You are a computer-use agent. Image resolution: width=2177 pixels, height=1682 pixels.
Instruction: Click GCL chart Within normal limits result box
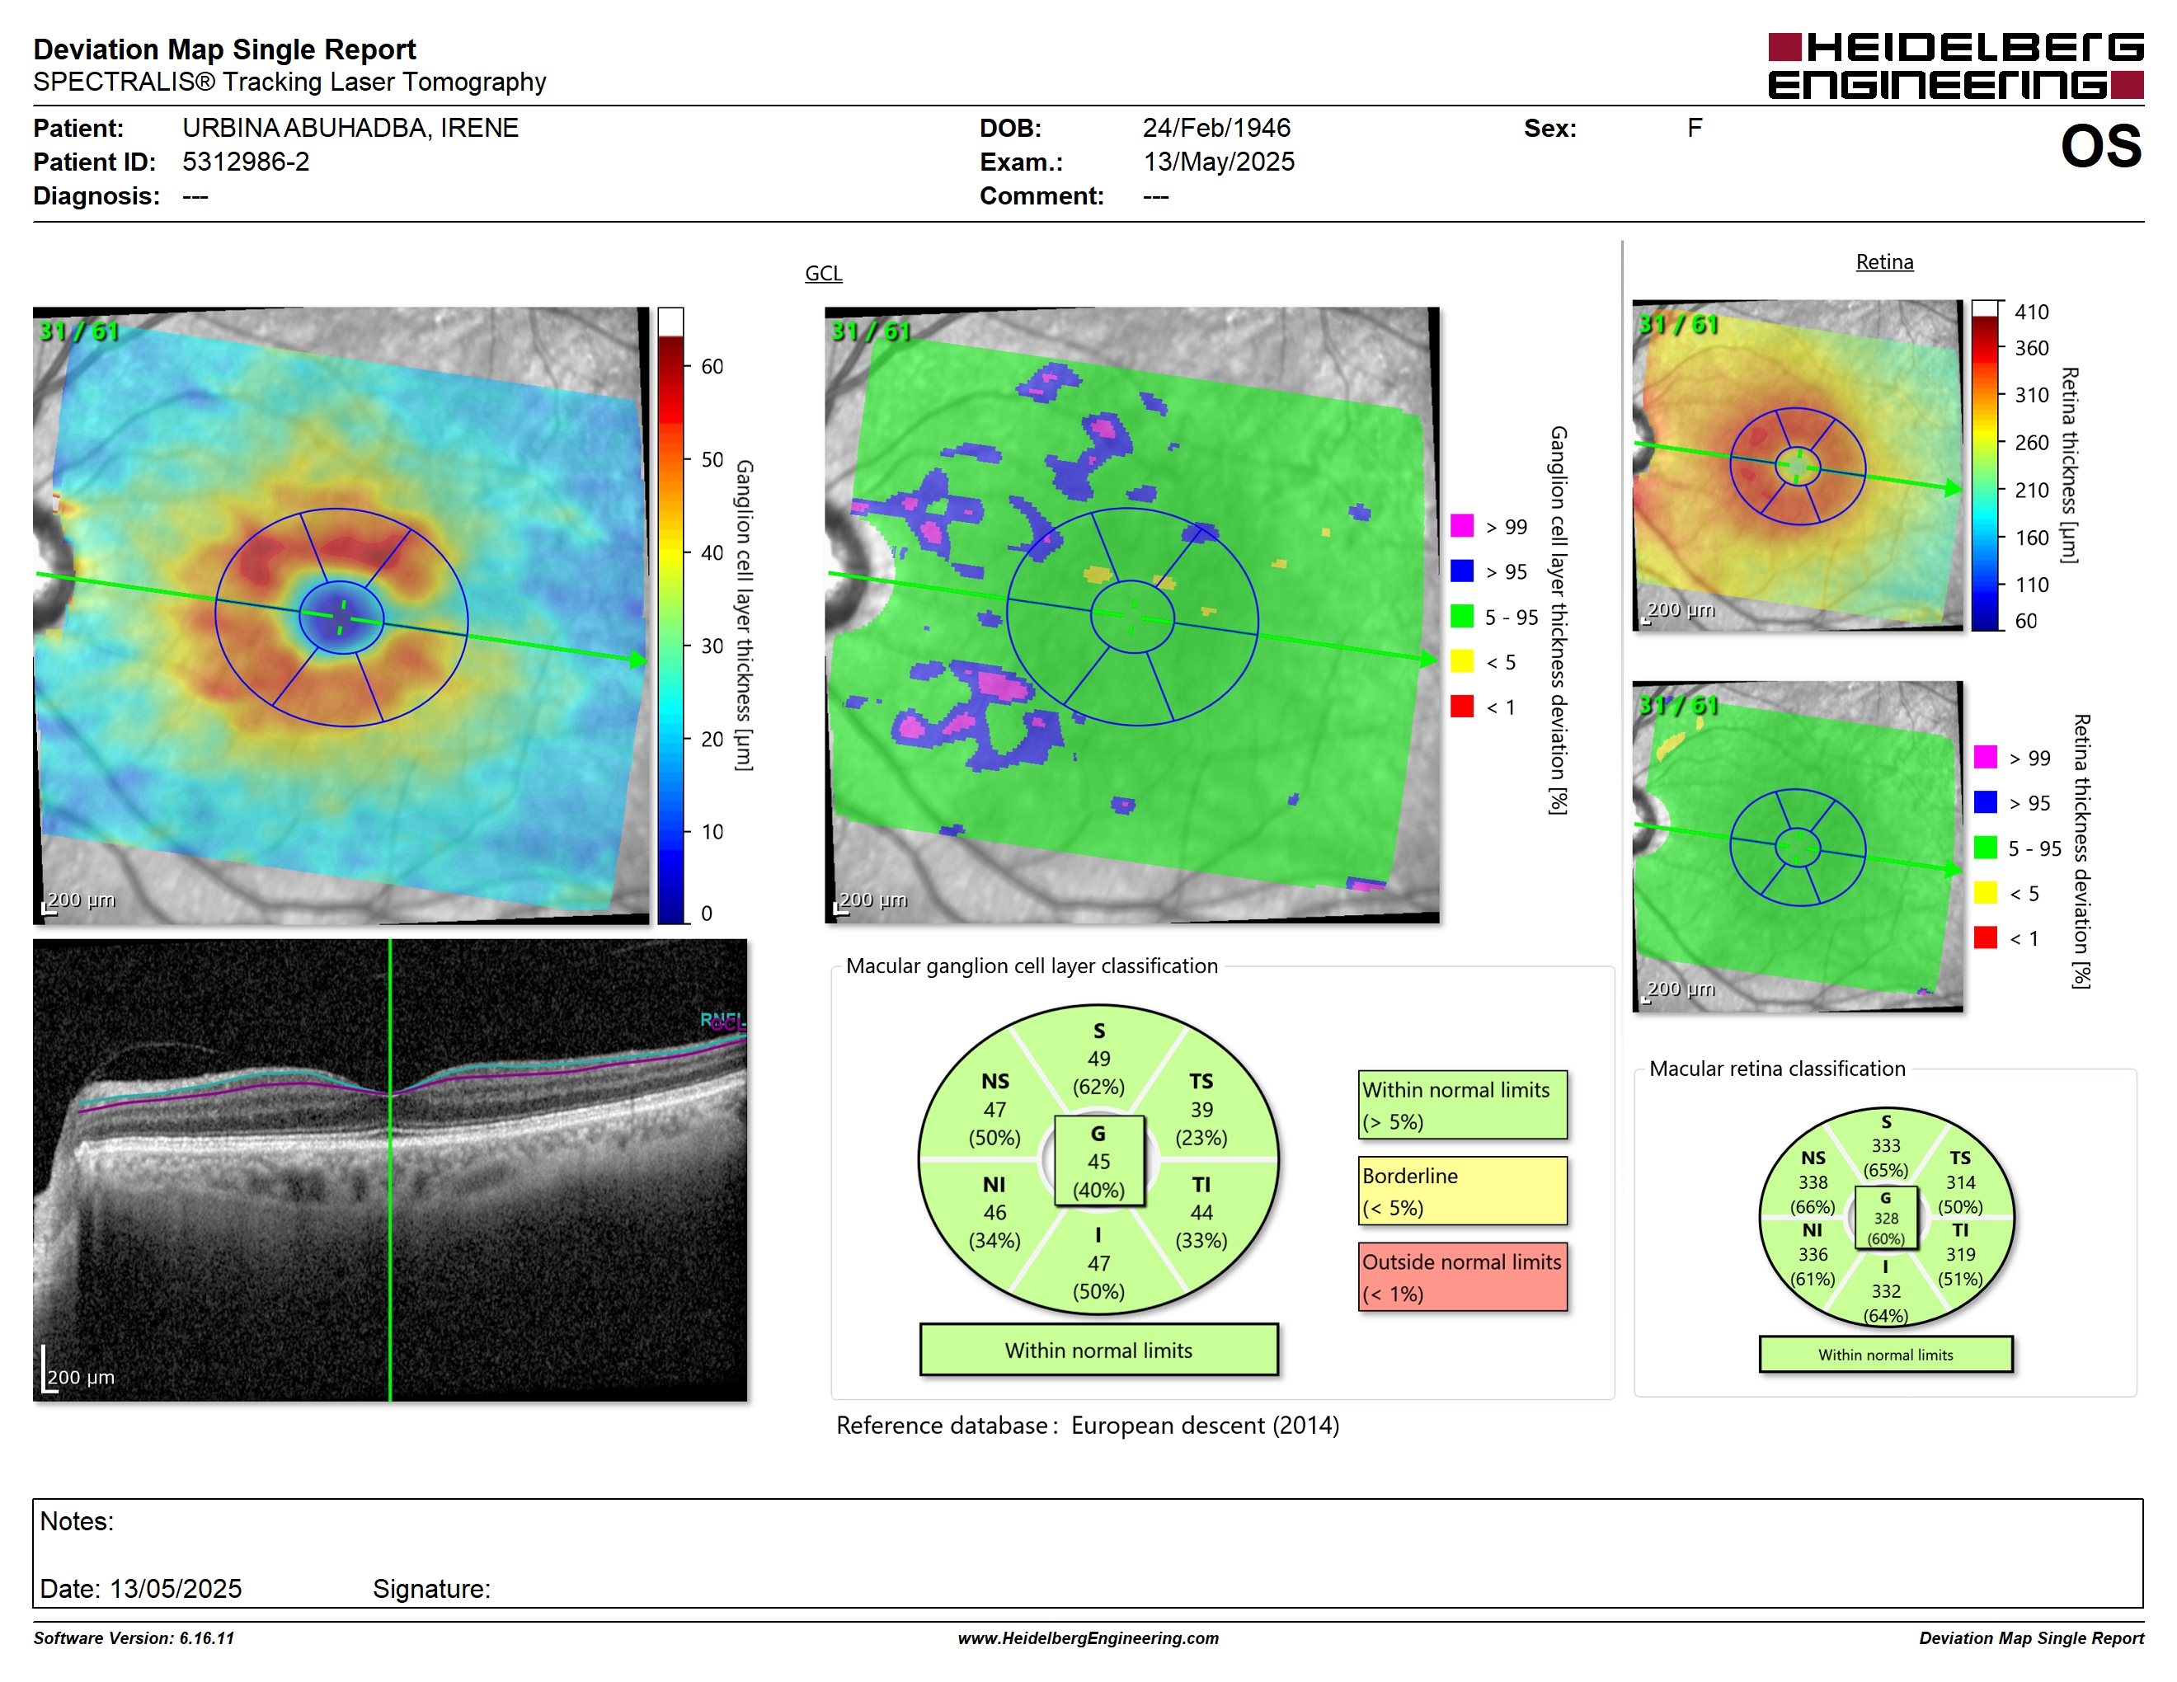pos(1098,1351)
